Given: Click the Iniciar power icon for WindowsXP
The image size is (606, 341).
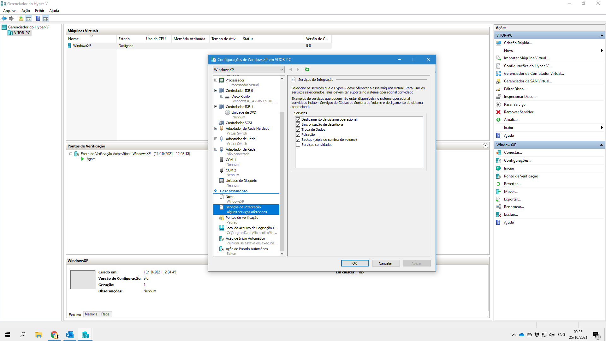Looking at the screenshot, I should [498, 168].
